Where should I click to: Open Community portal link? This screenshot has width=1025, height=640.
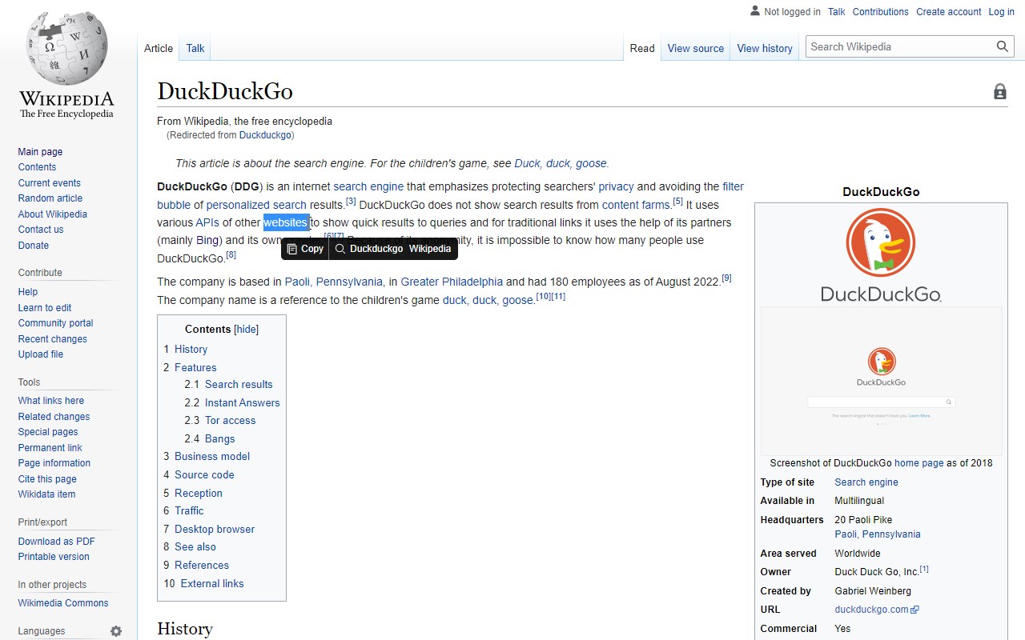pos(56,323)
